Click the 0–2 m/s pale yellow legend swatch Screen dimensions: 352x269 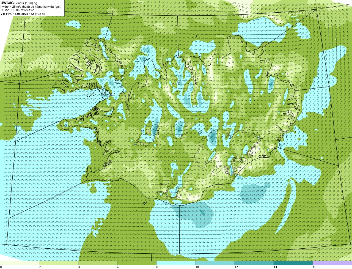coord(20,263)
